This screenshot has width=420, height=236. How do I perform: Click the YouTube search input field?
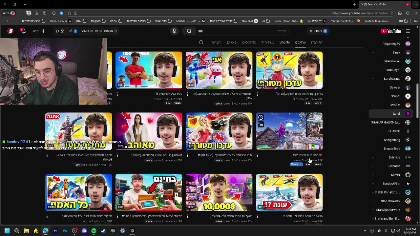[243, 31]
